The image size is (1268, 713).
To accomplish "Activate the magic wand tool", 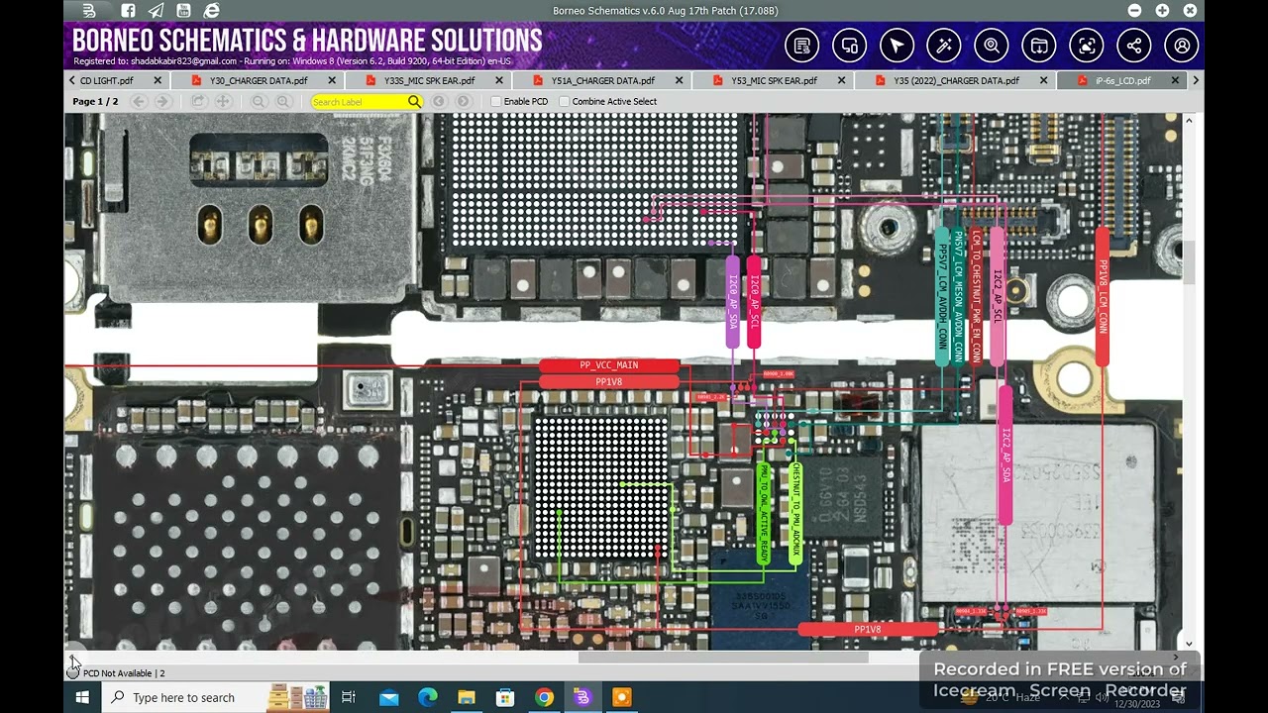I will [944, 46].
